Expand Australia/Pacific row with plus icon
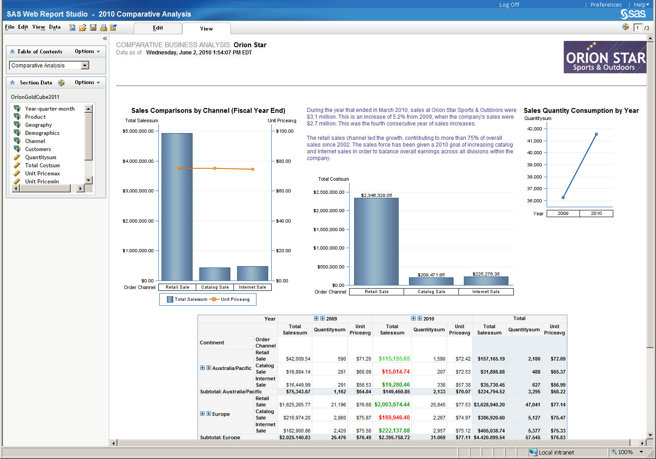The height and width of the screenshot is (459, 656). (x=202, y=368)
